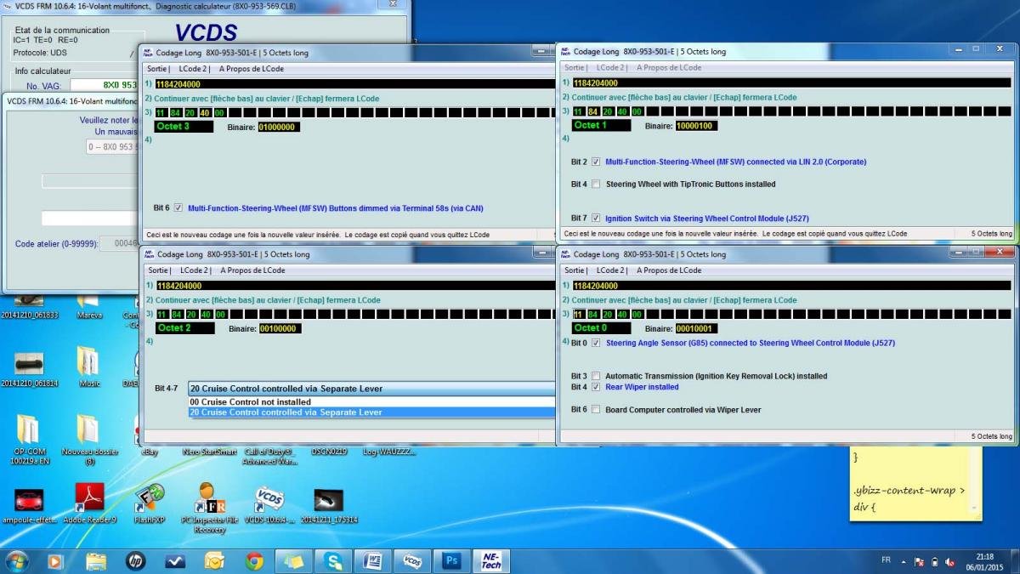
Task: Open Adobe Reader 9 desktop shortcut
Action: pos(89,503)
